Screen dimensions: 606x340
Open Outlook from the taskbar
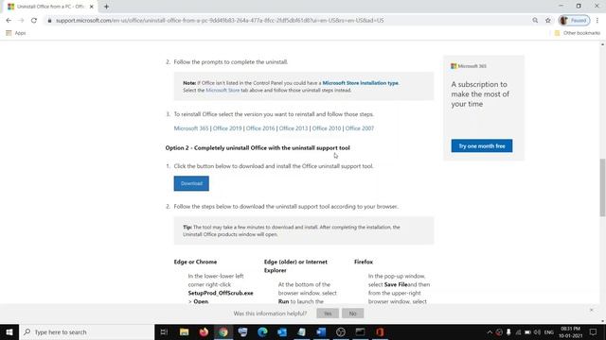(282, 331)
